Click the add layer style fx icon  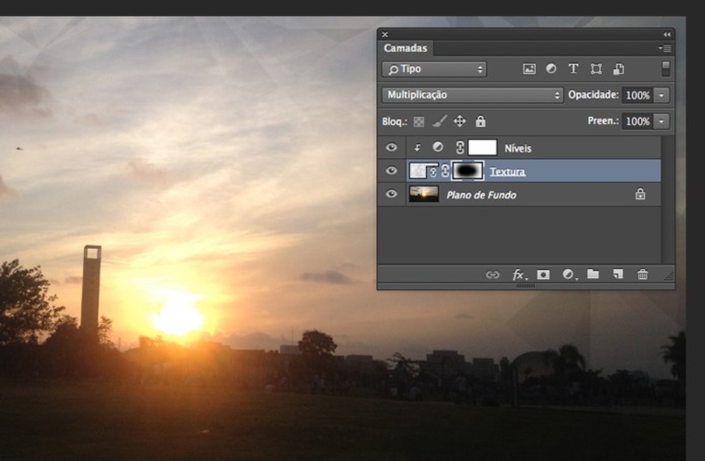click(x=519, y=275)
